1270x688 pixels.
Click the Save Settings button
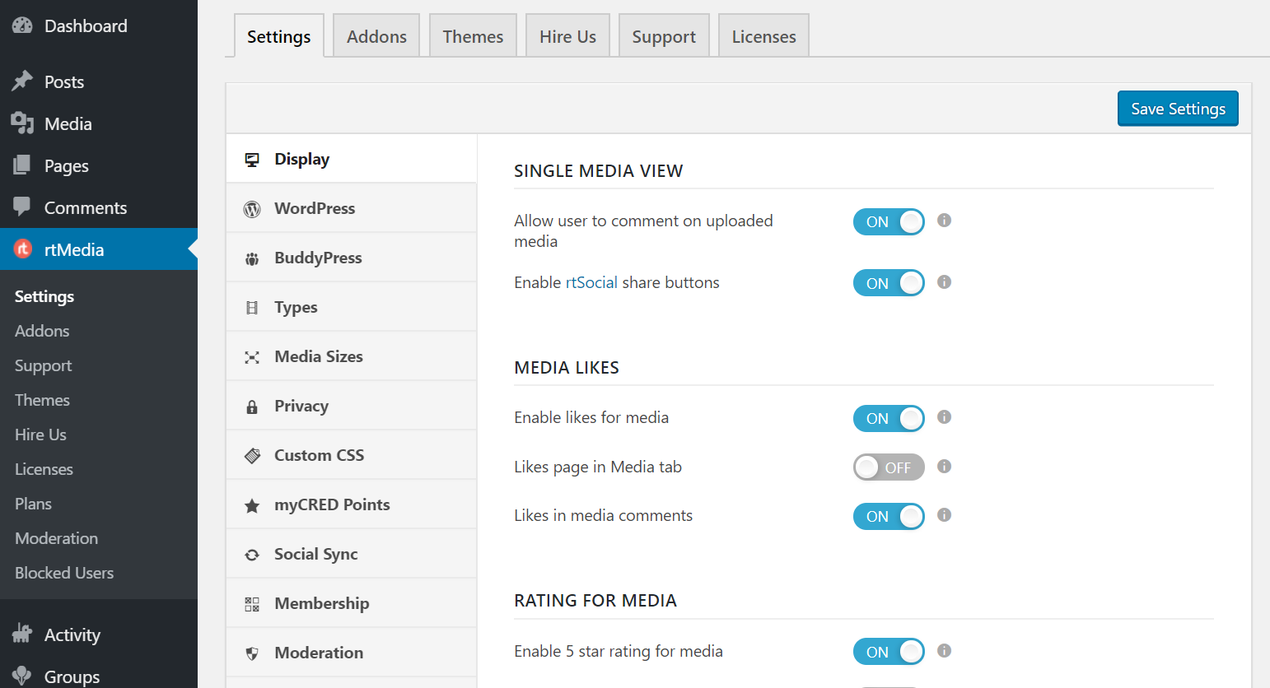pos(1177,108)
